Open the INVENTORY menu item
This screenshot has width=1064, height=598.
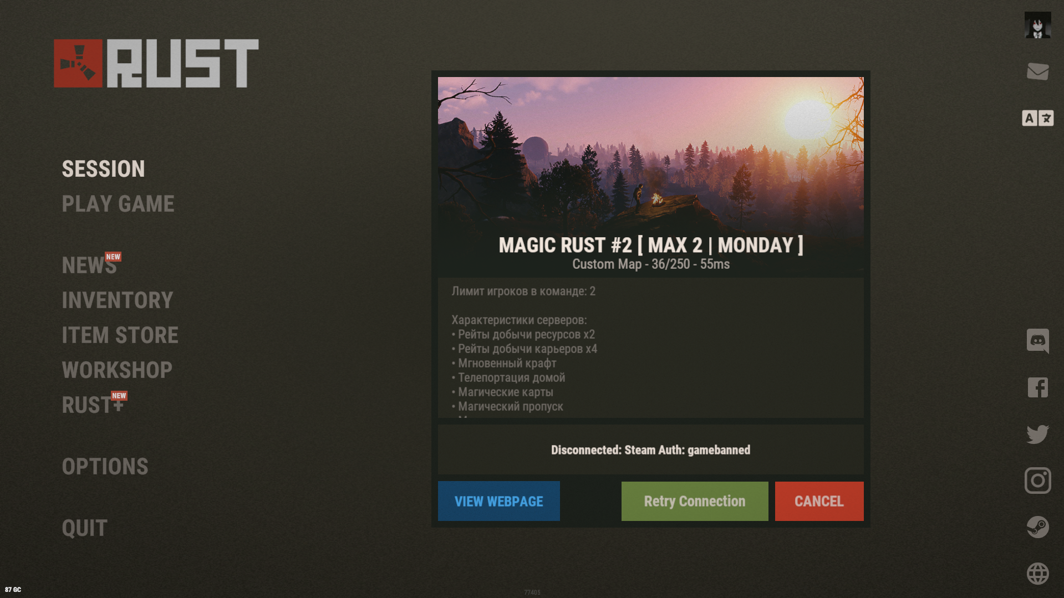pos(118,300)
